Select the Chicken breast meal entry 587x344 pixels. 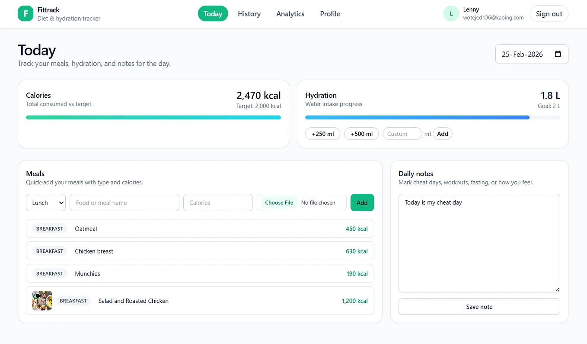(x=200, y=251)
